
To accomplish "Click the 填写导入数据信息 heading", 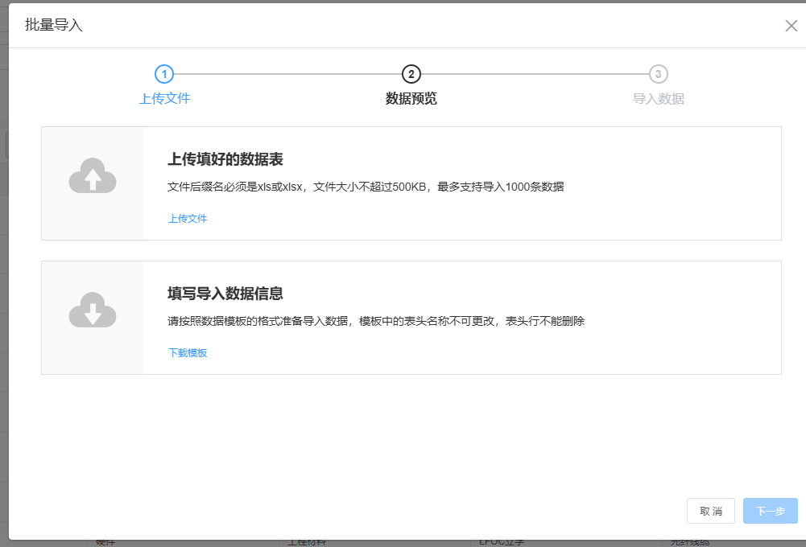I will coord(225,294).
